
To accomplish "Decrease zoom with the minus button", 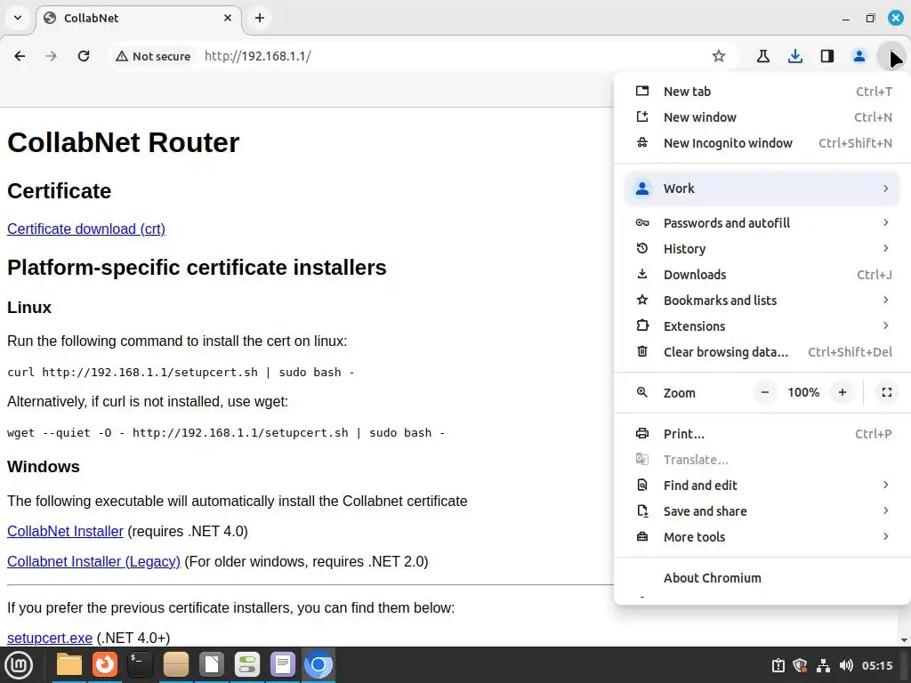I will coord(765,392).
